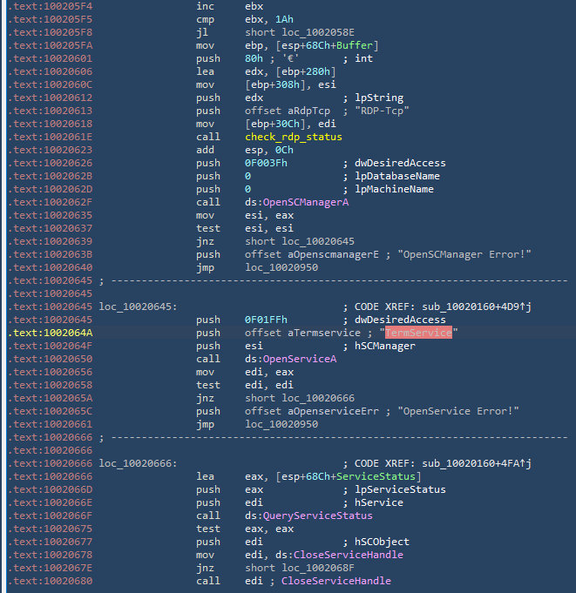Click the ServiceStatus stack variable in lea
Viewport: 576px width, 593px height.
[x=384, y=476]
